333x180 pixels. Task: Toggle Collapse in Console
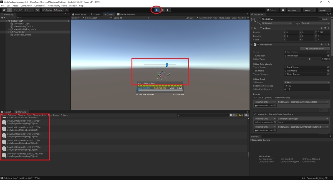[12, 115]
